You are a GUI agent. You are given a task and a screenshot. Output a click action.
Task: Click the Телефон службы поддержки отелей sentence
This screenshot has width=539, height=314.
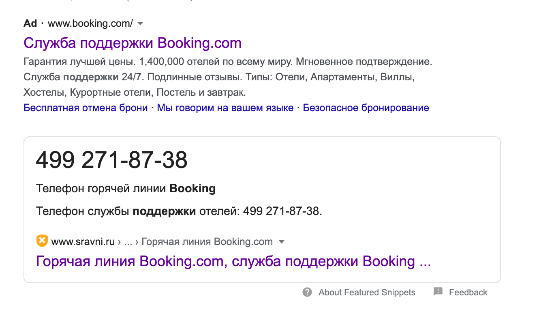pos(179,211)
